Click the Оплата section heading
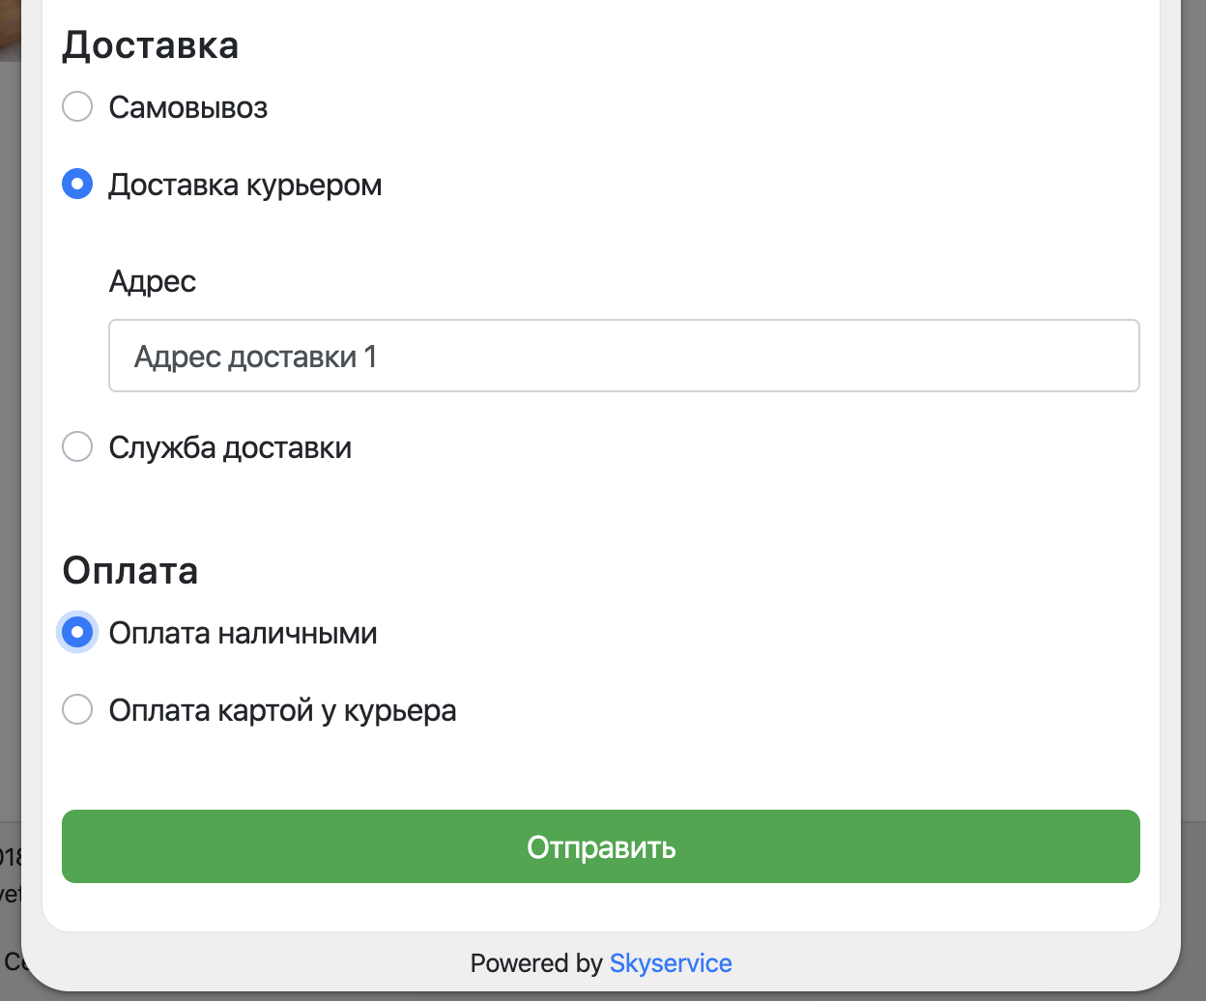 (x=130, y=570)
